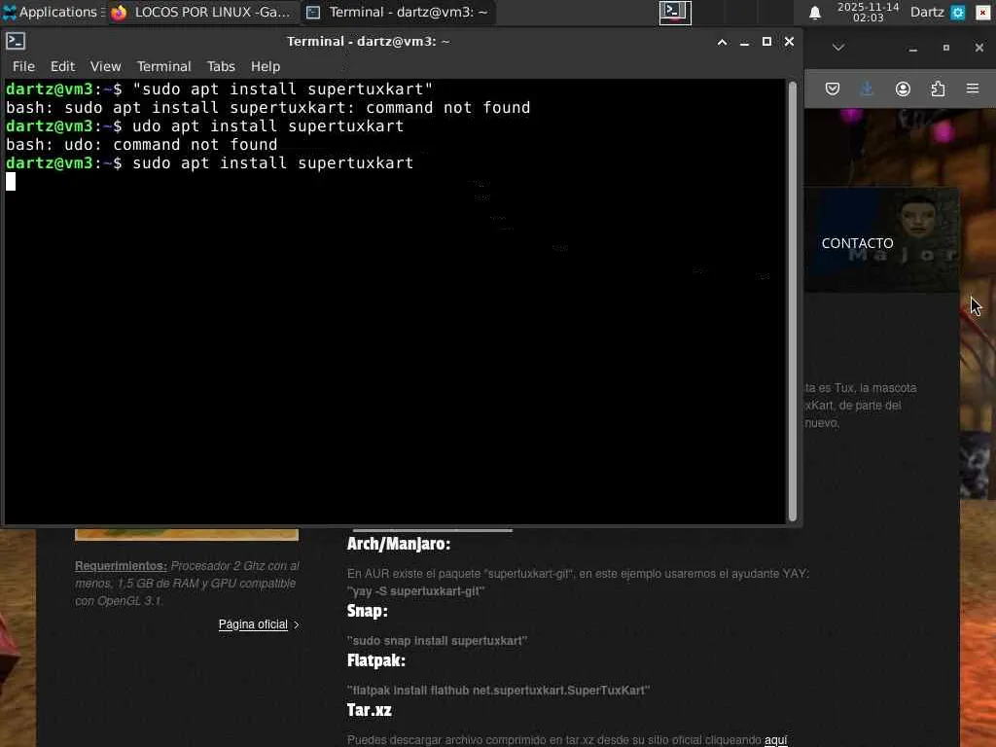This screenshot has width=996, height=747.
Task: Click the Firefox window restore button
Action: click(x=945, y=48)
